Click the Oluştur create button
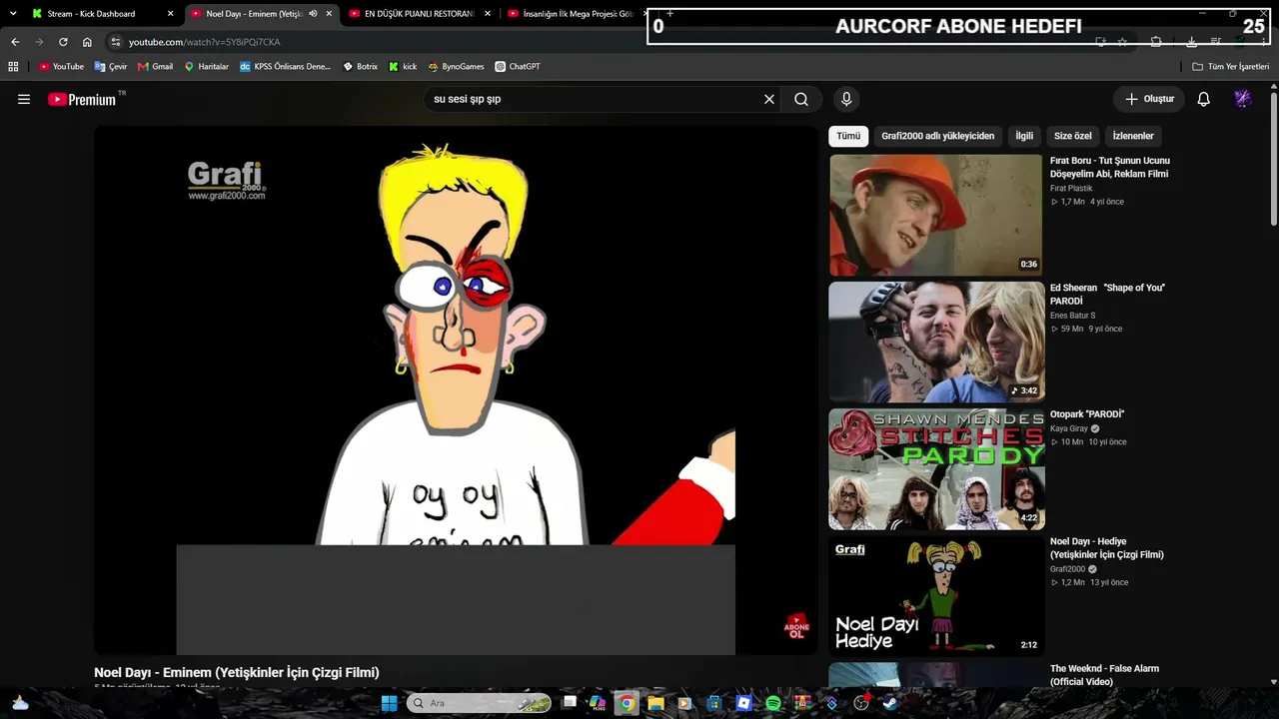This screenshot has width=1279, height=719. coord(1149,99)
